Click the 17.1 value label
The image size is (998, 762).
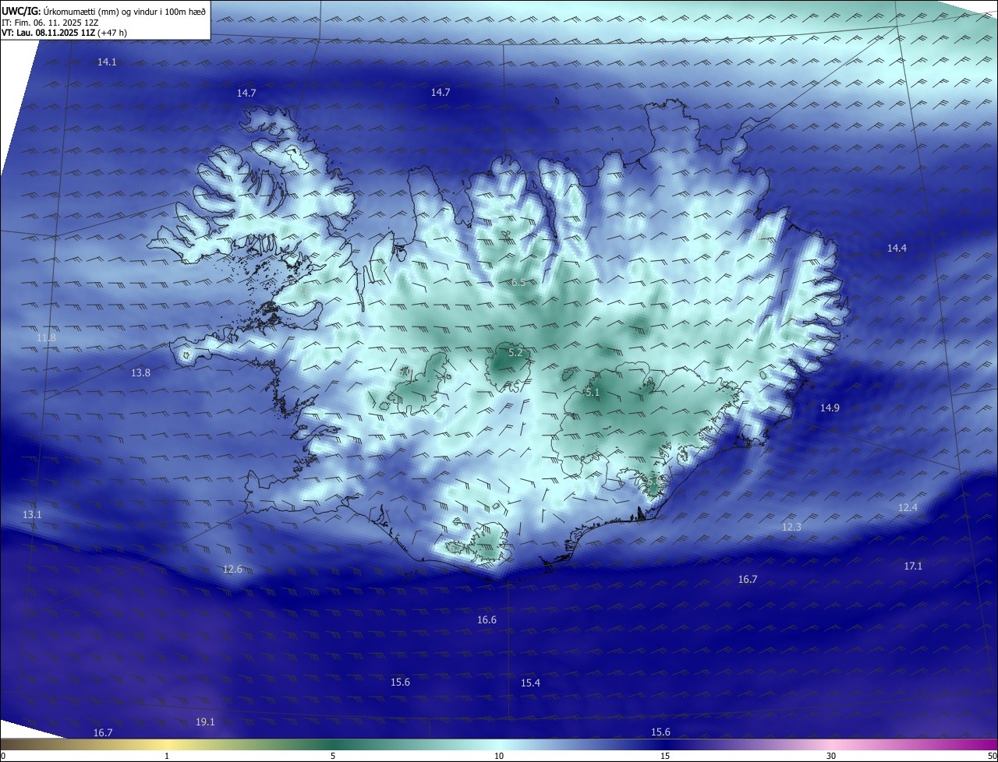tap(913, 566)
